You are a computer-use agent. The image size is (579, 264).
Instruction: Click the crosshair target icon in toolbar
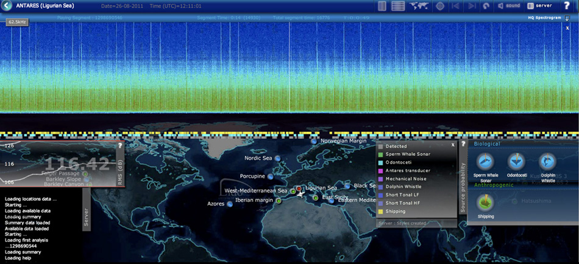[x=440, y=6]
